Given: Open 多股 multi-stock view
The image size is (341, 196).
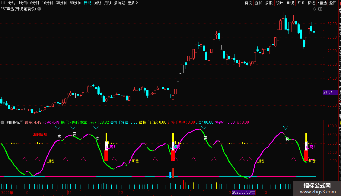Looking at the screenshot, I should (x=269, y=3).
